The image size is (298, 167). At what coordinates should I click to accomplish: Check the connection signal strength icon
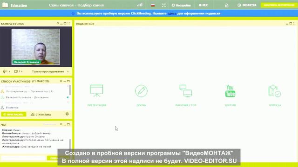140,5
